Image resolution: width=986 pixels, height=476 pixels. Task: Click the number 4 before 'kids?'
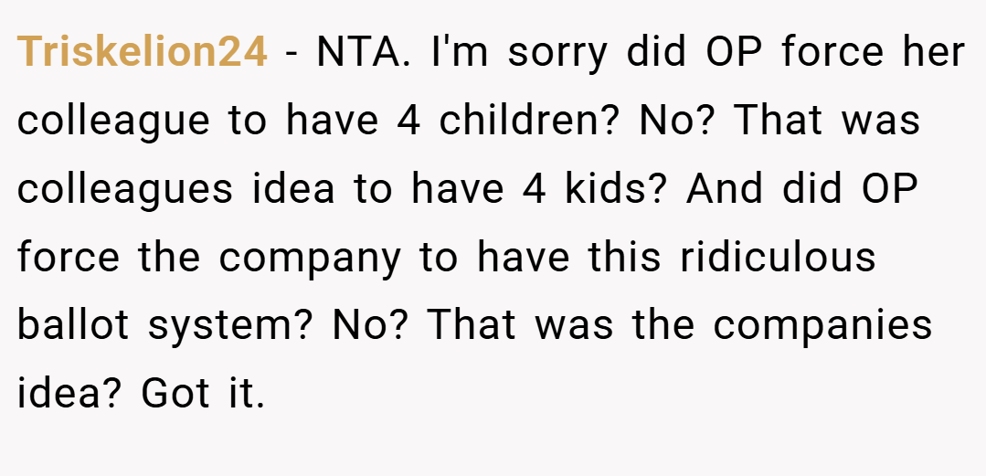pyautogui.click(x=534, y=187)
